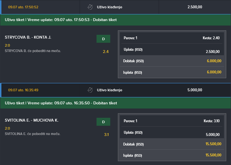Click the Isplata (RSD) 6.000,00 row
The height and width of the screenshot is (165, 231).
[x=172, y=72]
